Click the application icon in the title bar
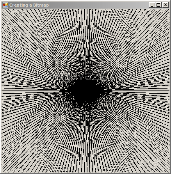The height and width of the screenshot is (174, 171). [x=5, y=5]
